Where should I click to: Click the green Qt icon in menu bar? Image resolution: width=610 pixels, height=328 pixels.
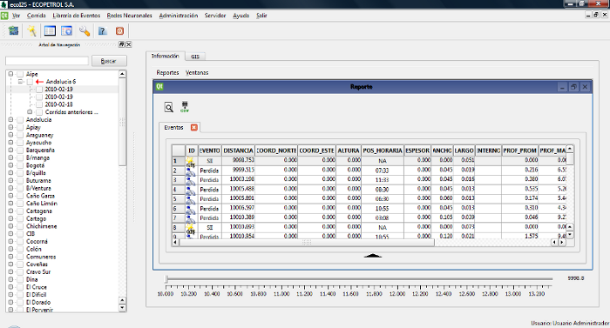4,16
